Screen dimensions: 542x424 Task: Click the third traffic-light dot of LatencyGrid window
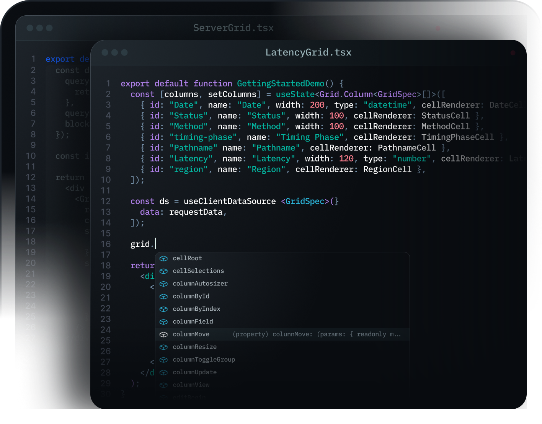124,52
